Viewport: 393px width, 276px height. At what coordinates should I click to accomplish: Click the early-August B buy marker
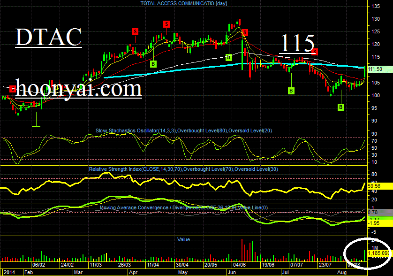coord(340,107)
